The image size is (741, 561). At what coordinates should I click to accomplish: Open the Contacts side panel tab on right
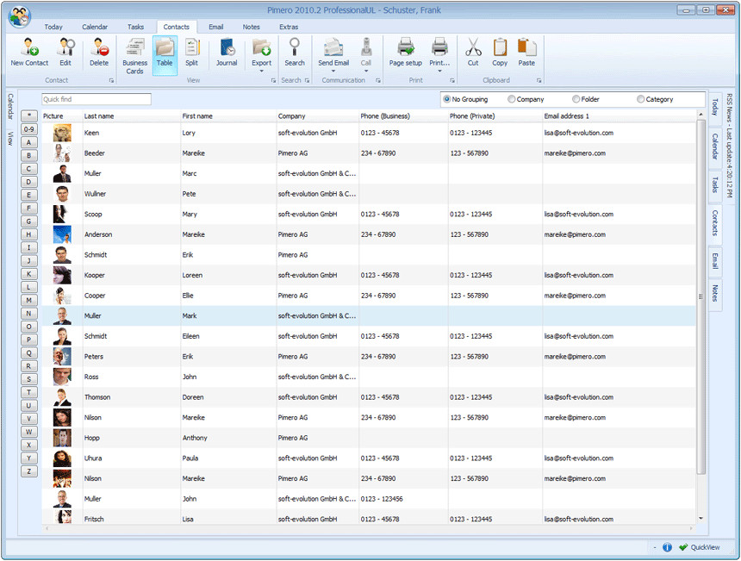[x=715, y=223]
